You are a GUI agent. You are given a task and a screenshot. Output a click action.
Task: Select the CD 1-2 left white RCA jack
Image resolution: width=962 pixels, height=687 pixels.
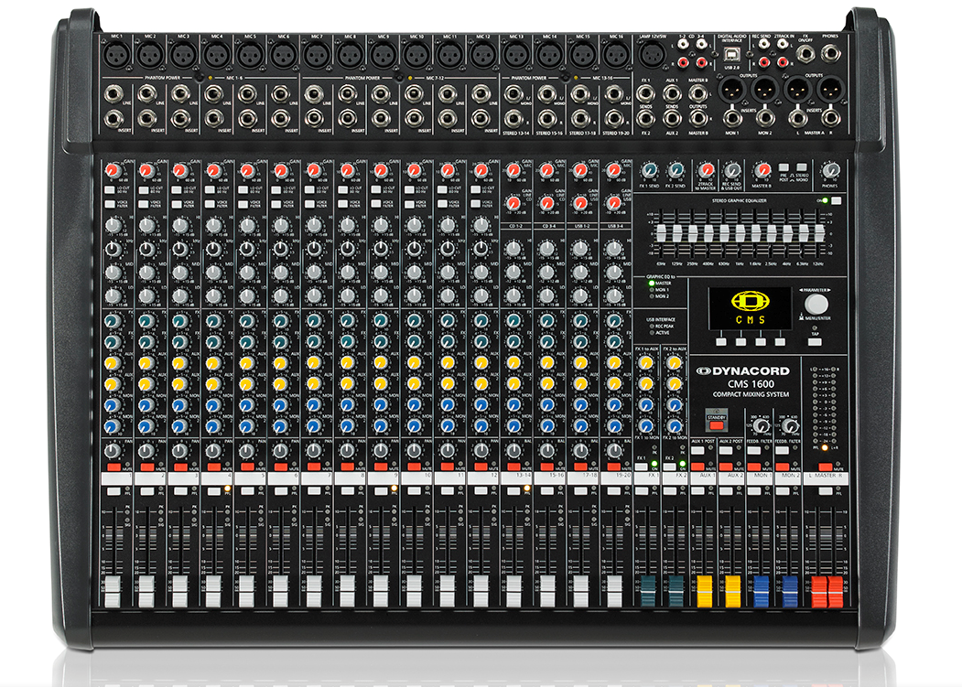(x=684, y=44)
